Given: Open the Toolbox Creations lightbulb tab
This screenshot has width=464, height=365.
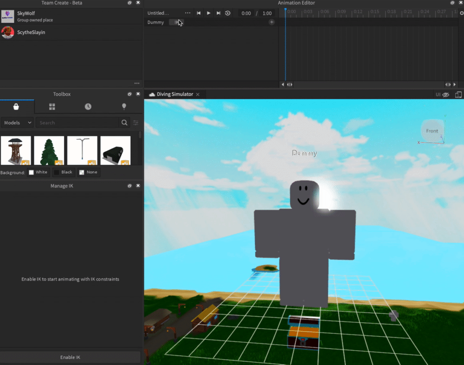Looking at the screenshot, I should 124,107.
